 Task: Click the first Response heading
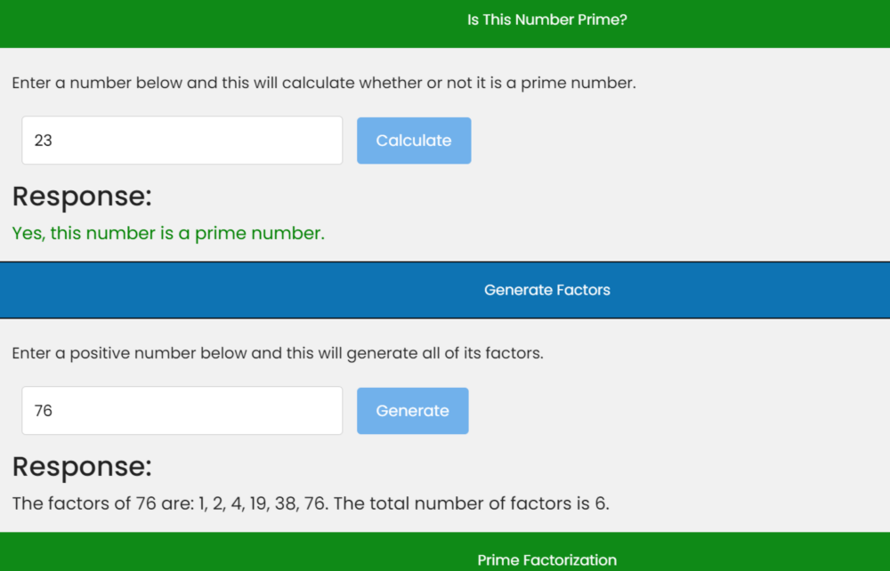click(x=81, y=196)
